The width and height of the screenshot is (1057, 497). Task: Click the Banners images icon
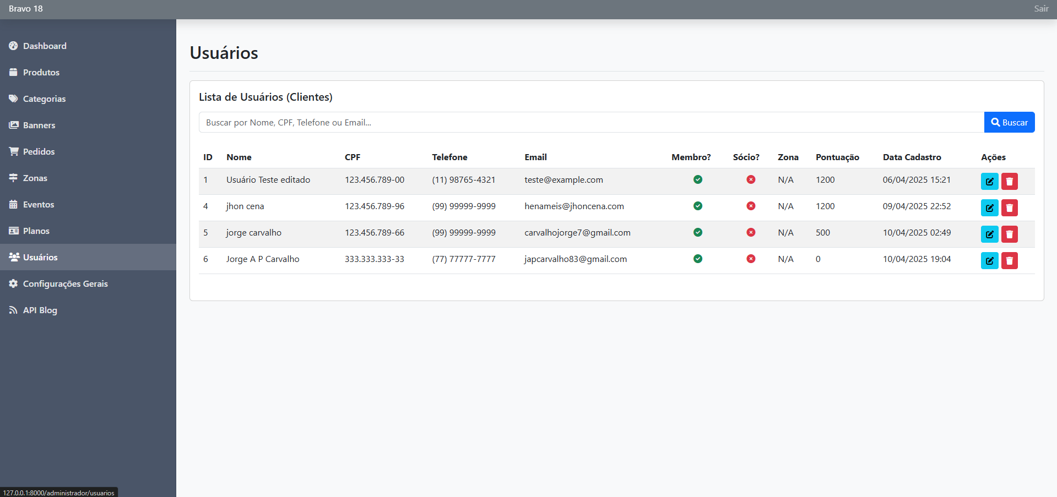click(x=13, y=125)
